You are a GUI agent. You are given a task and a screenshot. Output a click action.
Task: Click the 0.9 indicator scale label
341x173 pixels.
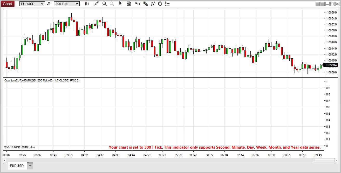tap(328, 88)
